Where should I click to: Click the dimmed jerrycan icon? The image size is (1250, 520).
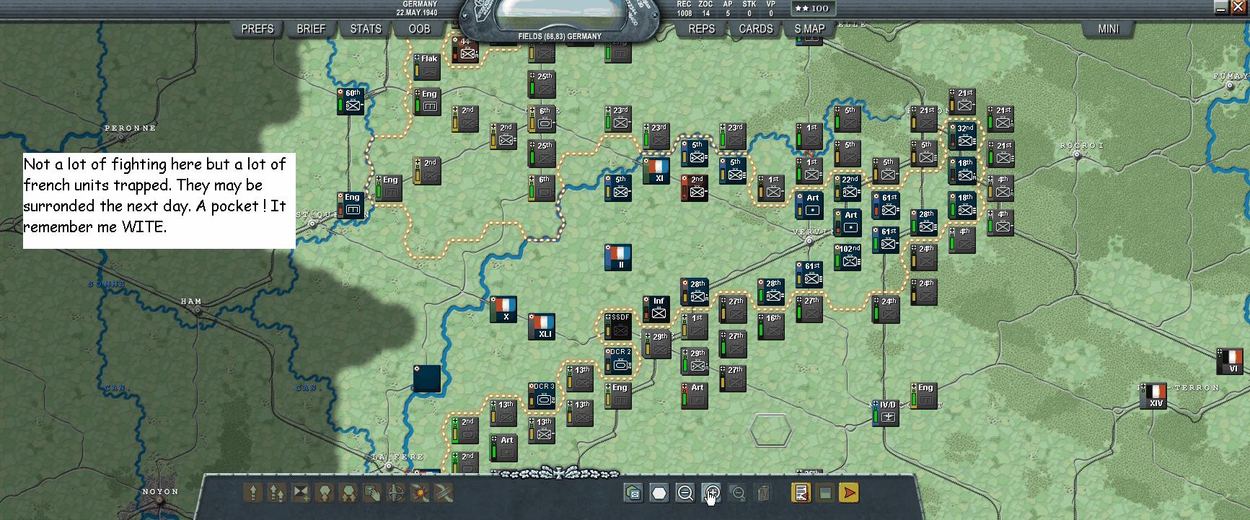(x=763, y=493)
